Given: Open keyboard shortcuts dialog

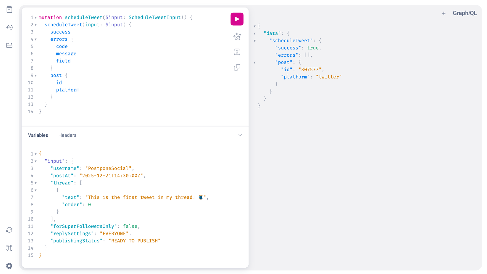Looking at the screenshot, I should pos(10,248).
